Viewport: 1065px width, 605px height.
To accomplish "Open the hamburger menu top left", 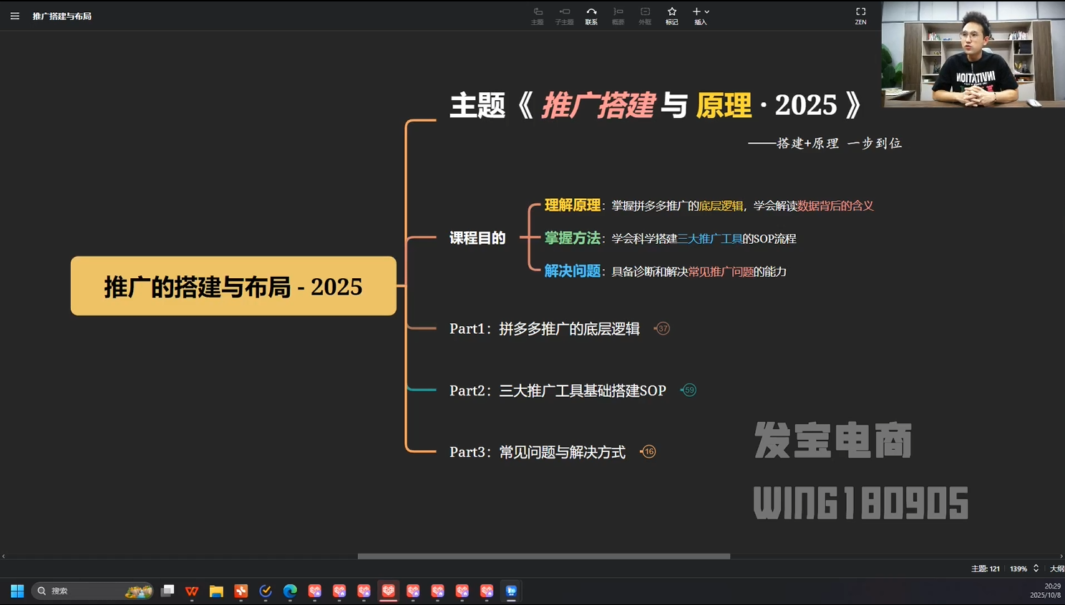I will (15, 16).
